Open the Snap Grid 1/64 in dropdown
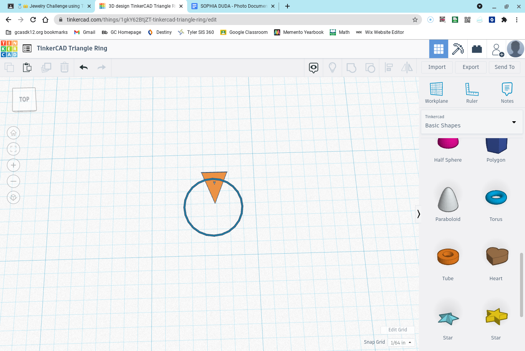Screen dimensions: 525x351 point(400,342)
